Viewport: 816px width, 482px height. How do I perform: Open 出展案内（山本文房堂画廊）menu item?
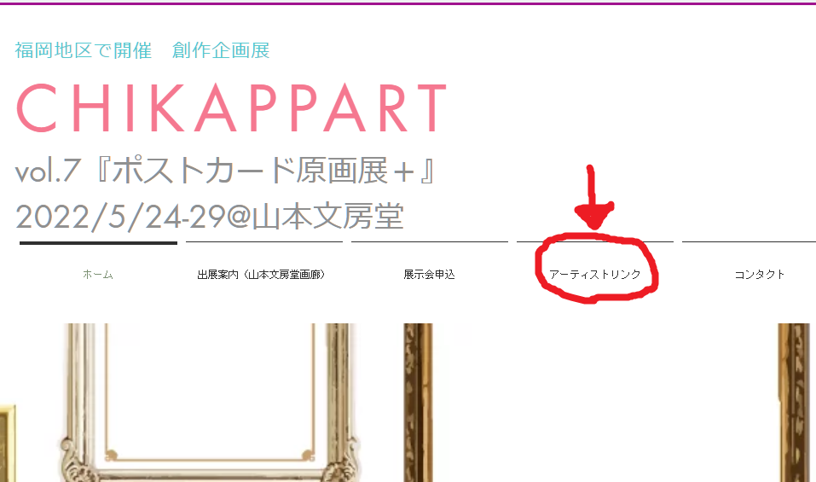pyautogui.click(x=261, y=275)
